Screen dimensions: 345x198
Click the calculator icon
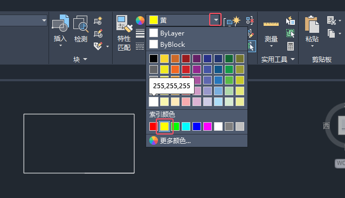pos(291,46)
